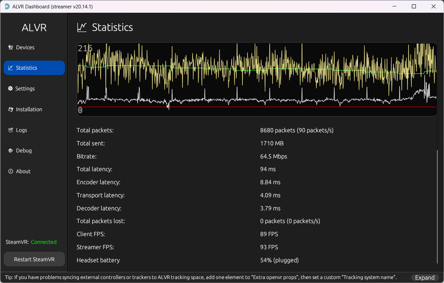Screen dimensions: 444x283
Task: Click the About info icon
Action: 10,171
